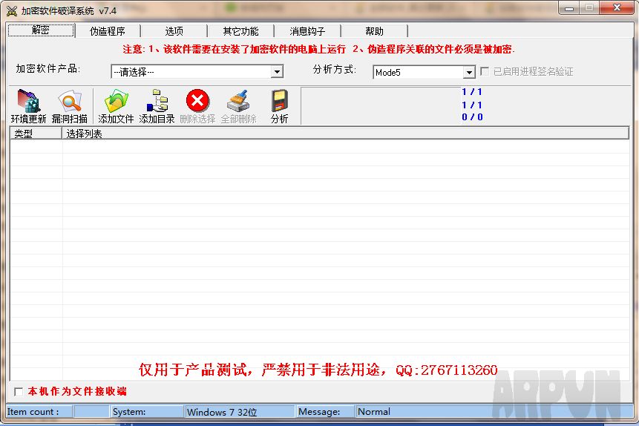639x426 pixels.
Task: Click the 0 / 0 counter text
Action: [472, 117]
